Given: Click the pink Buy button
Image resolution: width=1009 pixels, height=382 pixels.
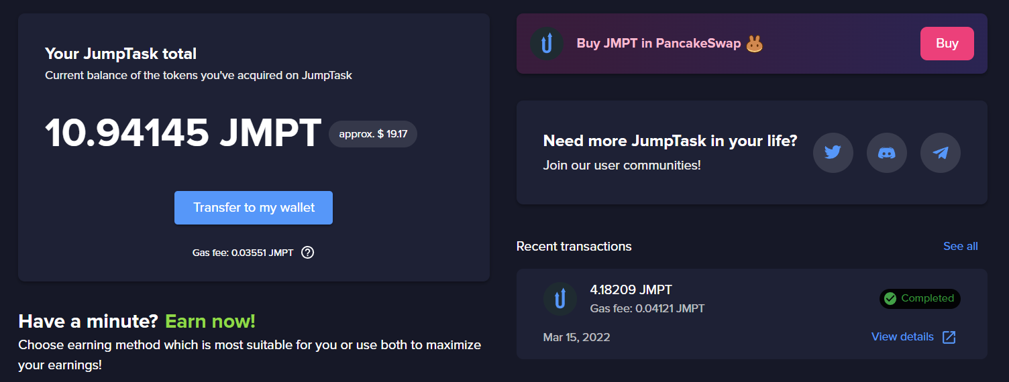Looking at the screenshot, I should pyautogui.click(x=947, y=44).
